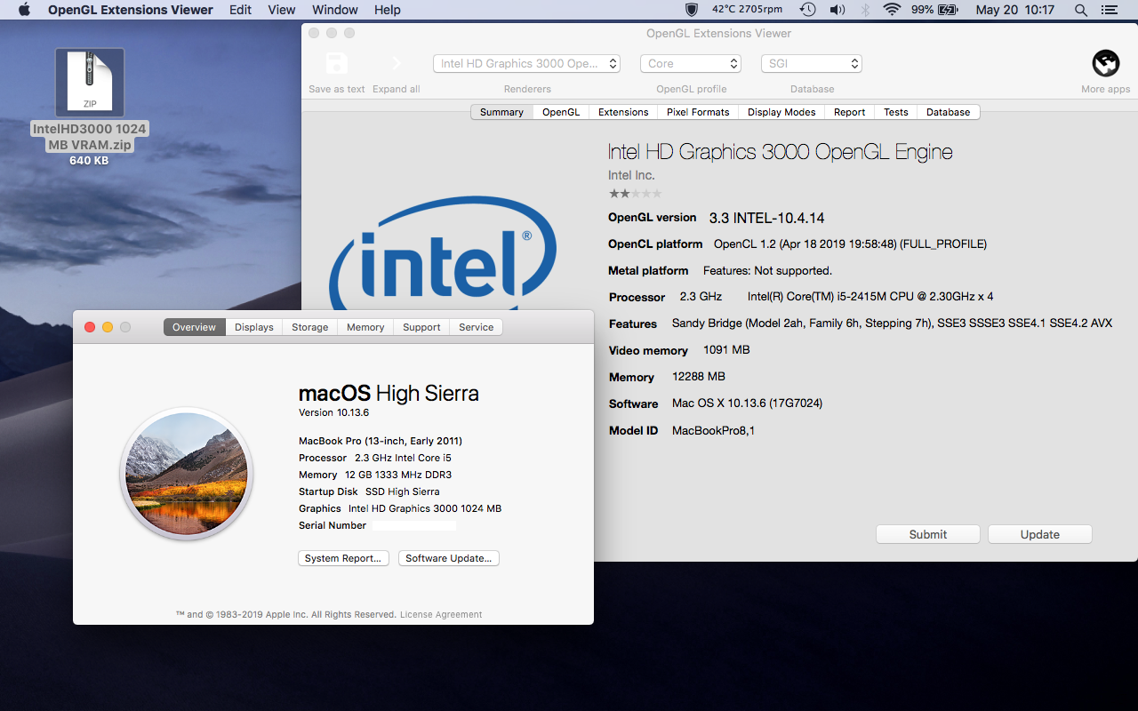Click the May 20 10:17 clock
Viewport: 1138px width, 711px height.
tap(1014, 10)
